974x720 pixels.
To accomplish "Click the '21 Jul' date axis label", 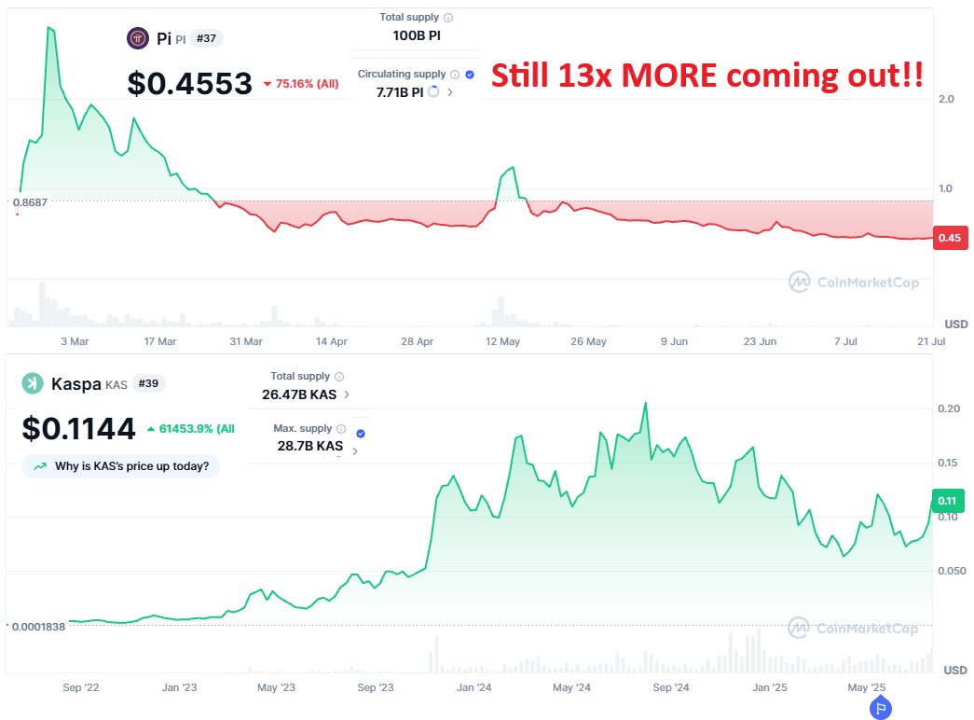I will pos(931,341).
